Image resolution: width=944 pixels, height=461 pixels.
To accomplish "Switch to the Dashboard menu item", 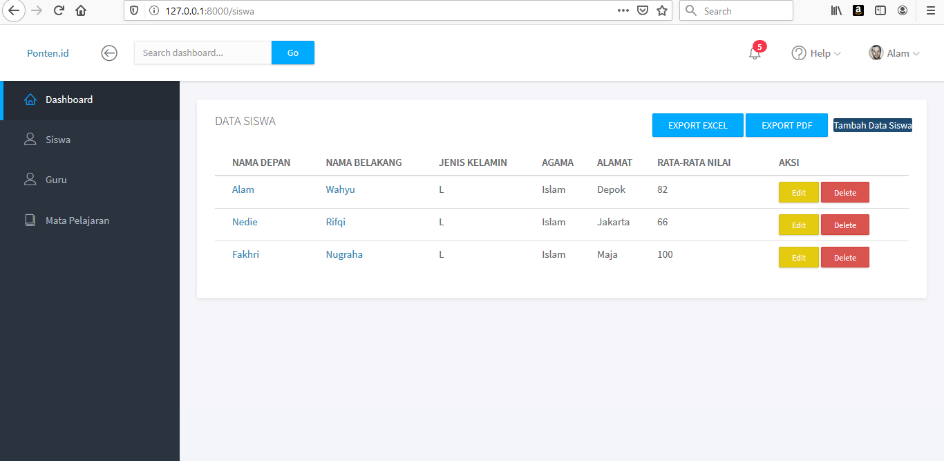I will point(69,100).
